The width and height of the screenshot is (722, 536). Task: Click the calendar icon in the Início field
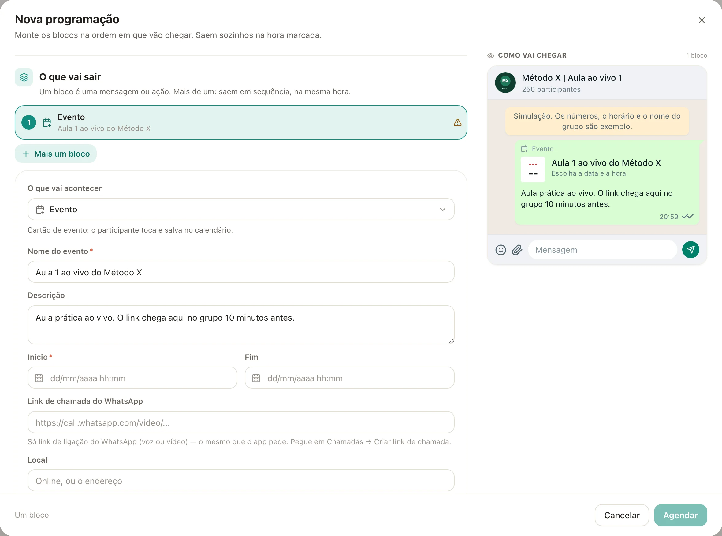point(39,378)
